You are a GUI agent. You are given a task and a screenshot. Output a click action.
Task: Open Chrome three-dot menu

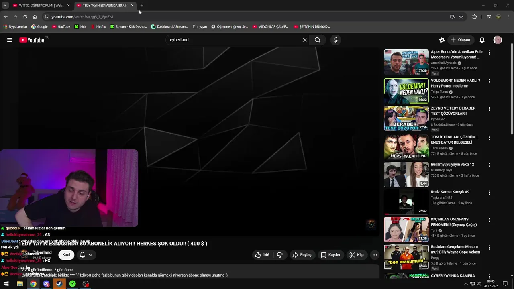click(x=508, y=17)
